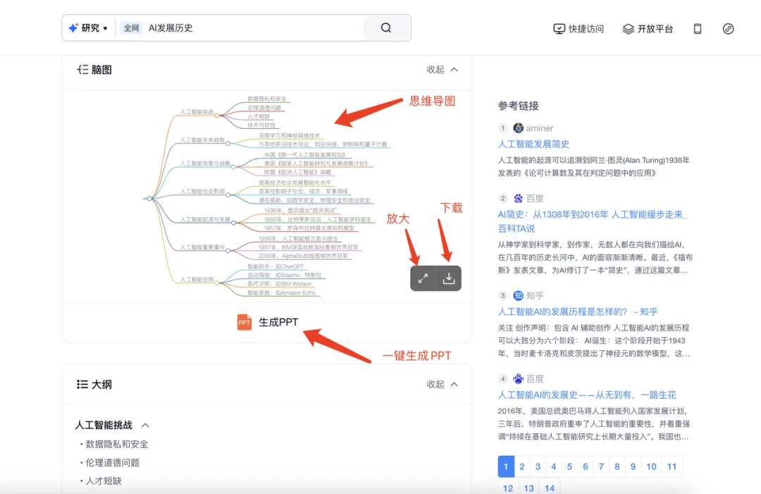
Task: Toggle the 全网 search scope tag
Action: tap(131, 27)
